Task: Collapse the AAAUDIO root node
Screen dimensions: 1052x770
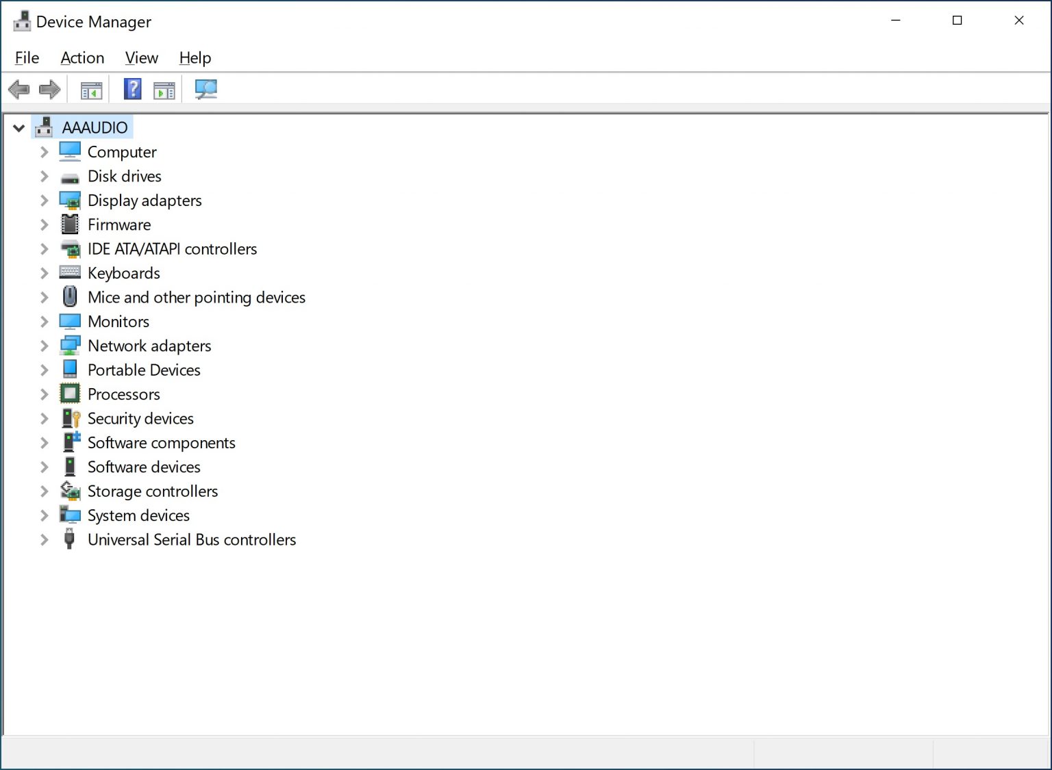Action: point(18,127)
